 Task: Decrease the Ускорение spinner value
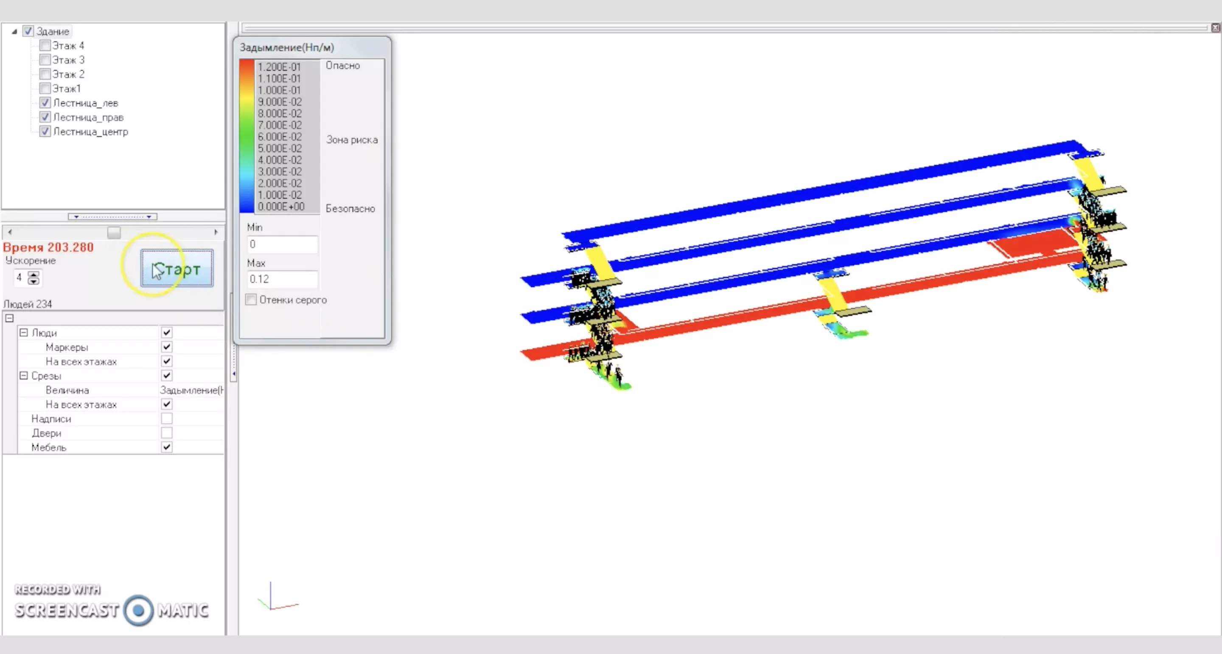pos(33,281)
